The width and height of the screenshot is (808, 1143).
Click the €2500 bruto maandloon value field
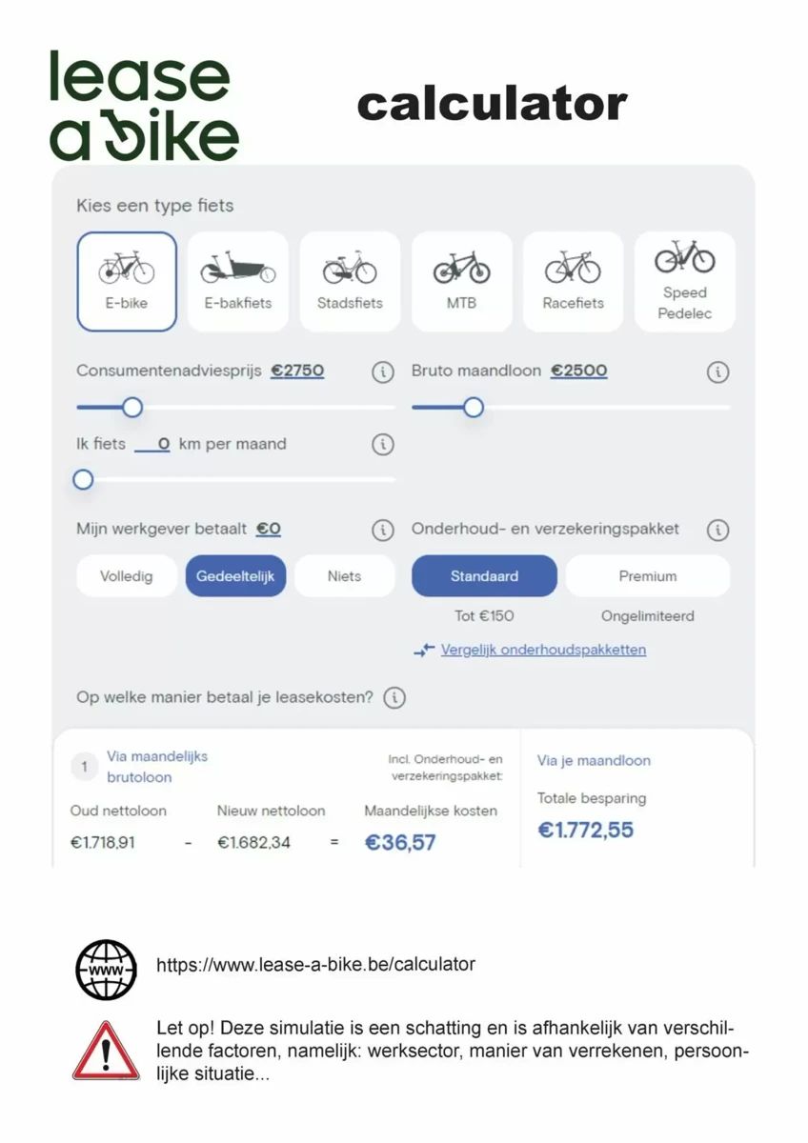tap(579, 371)
